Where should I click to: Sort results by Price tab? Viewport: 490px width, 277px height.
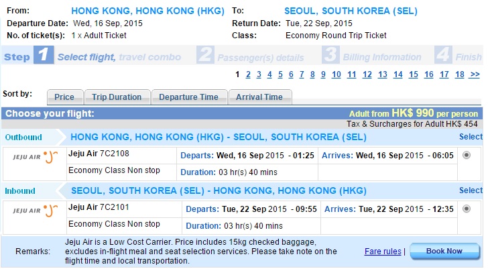click(65, 97)
